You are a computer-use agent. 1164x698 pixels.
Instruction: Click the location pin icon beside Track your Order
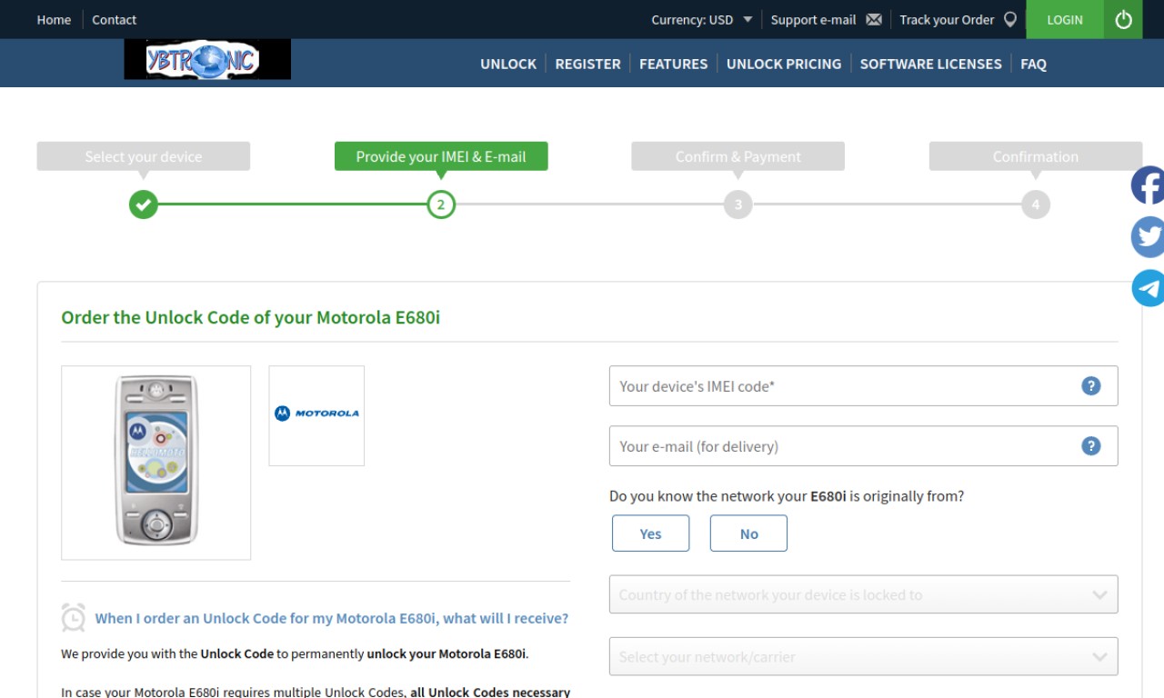pyautogui.click(x=1010, y=19)
